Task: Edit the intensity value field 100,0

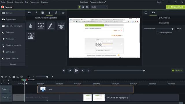Action: click(178, 29)
